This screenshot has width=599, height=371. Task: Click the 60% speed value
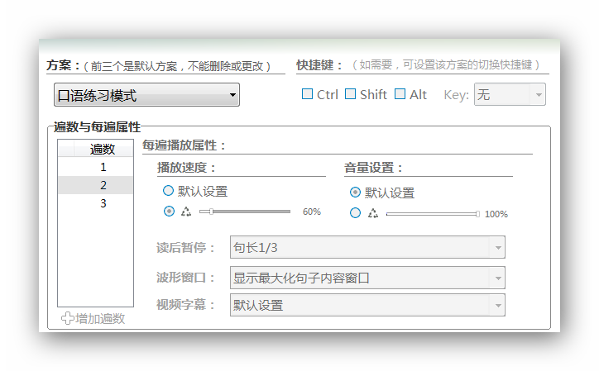coord(312,212)
